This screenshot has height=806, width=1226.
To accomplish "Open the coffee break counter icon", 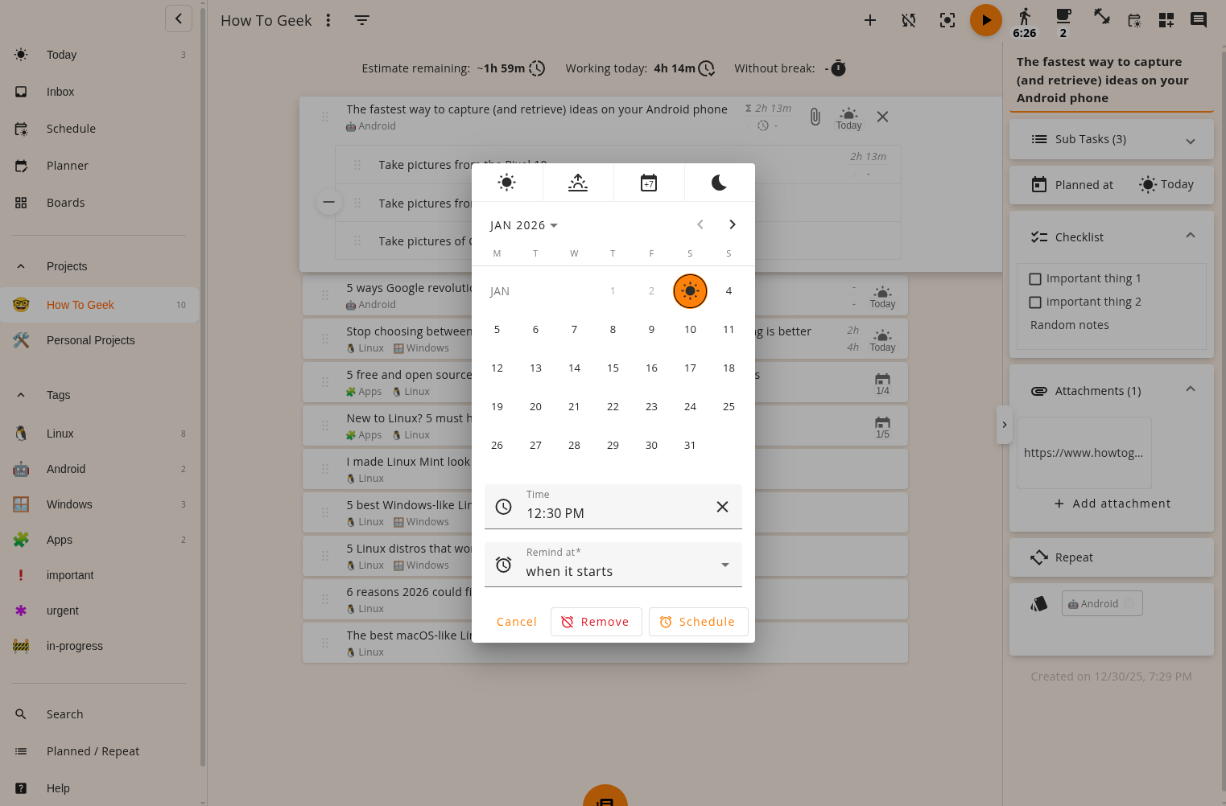I will point(1063,22).
